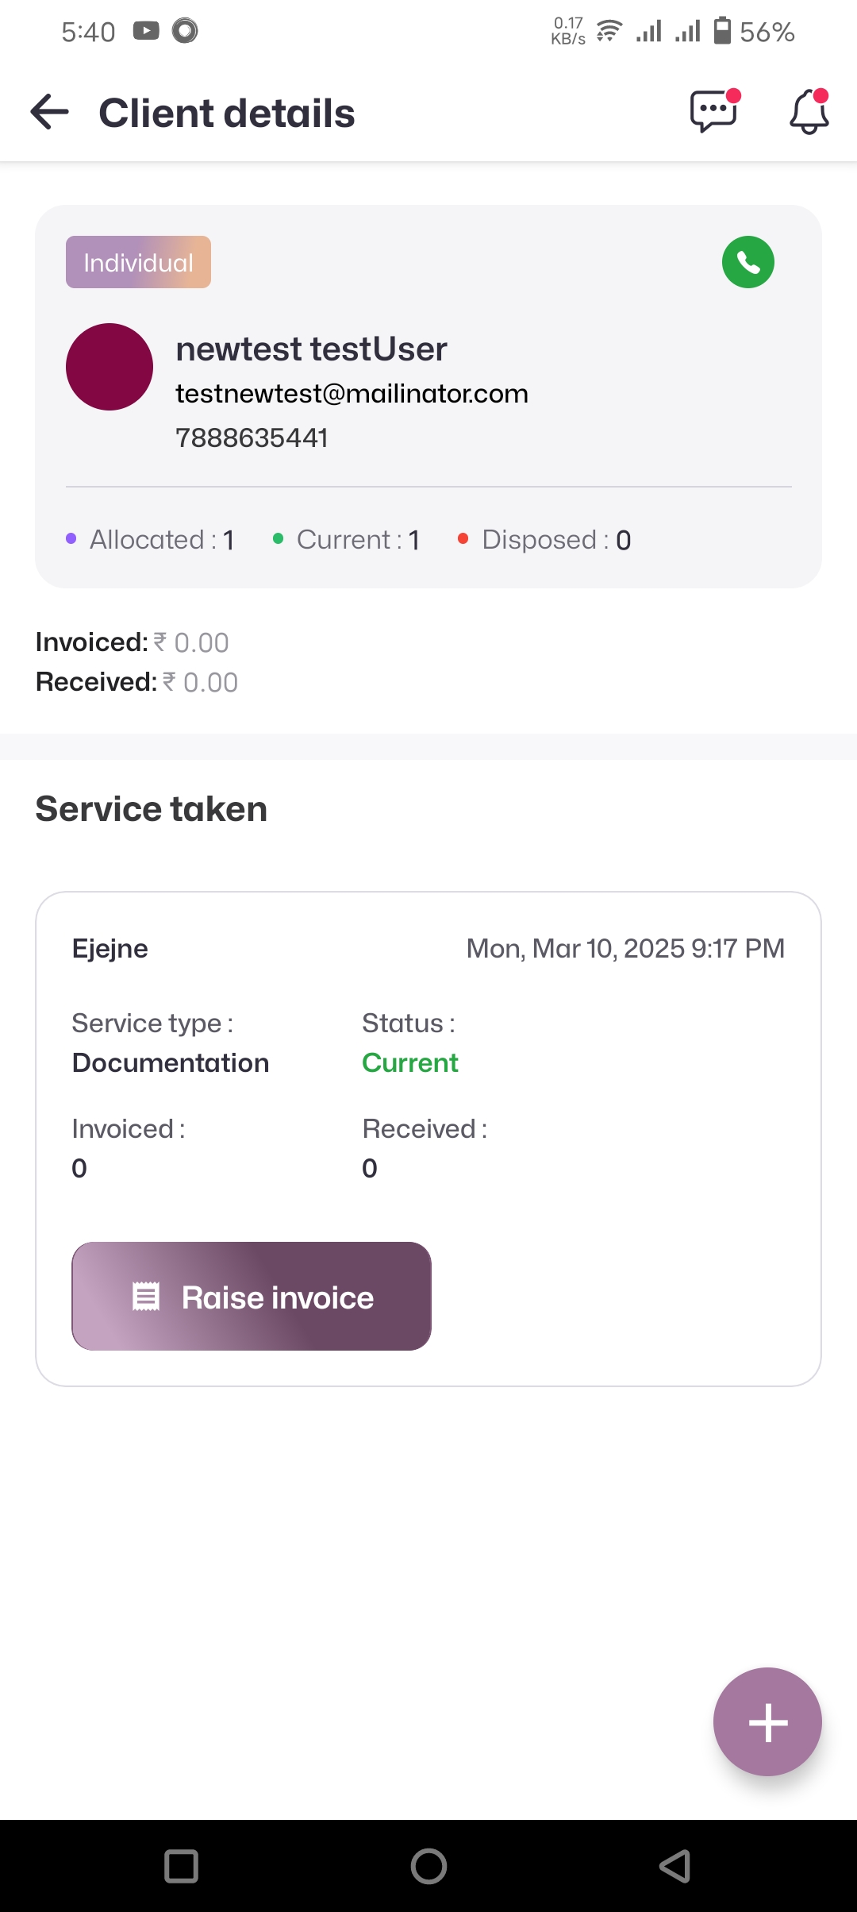This screenshot has height=1912, width=857.
Task: Tap the maroon client avatar circle
Action: tap(110, 367)
